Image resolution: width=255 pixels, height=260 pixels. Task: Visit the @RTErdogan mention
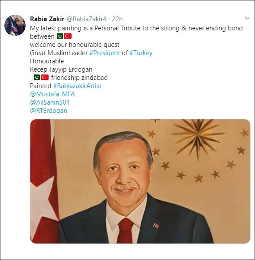49,111
